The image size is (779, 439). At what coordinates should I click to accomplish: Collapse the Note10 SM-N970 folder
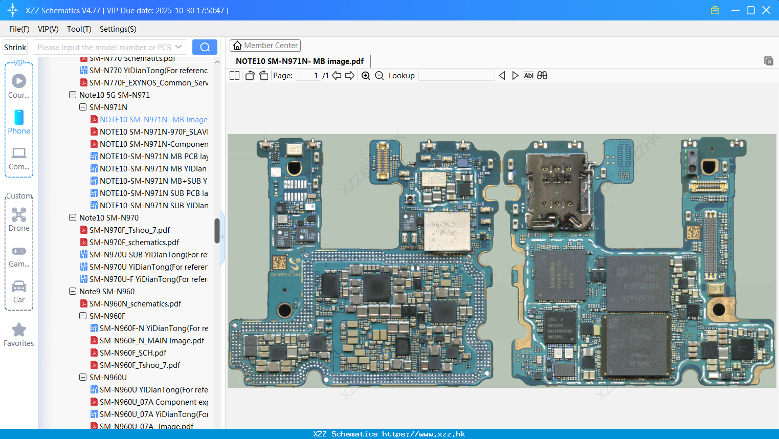tap(73, 217)
